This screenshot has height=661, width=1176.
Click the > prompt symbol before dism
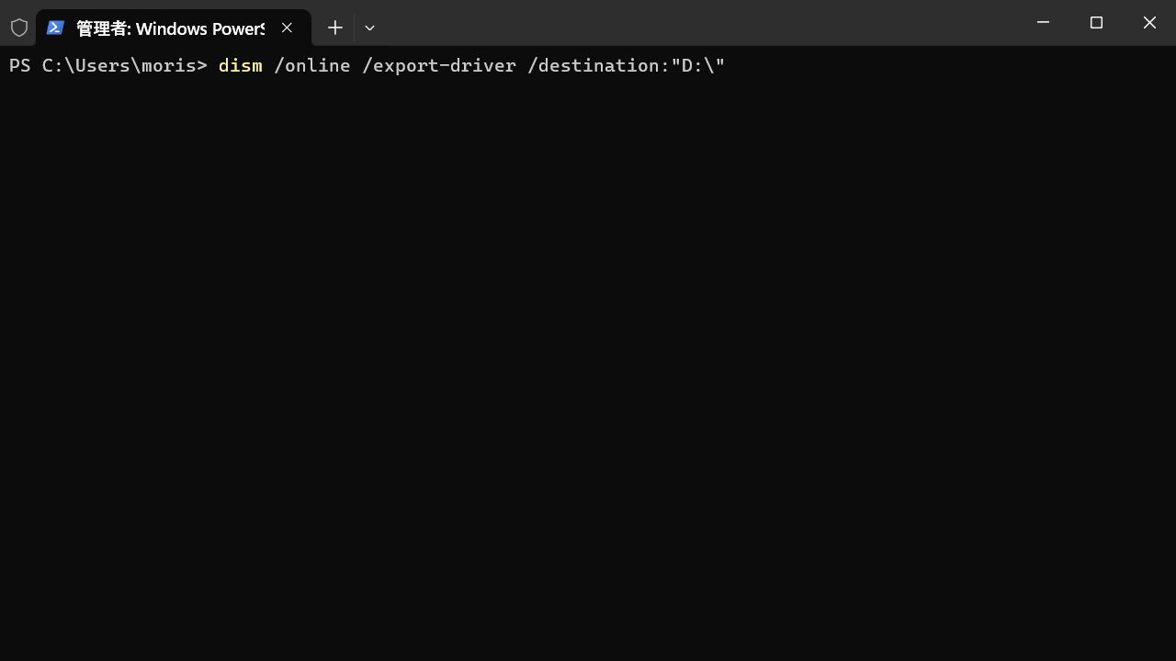[202, 66]
